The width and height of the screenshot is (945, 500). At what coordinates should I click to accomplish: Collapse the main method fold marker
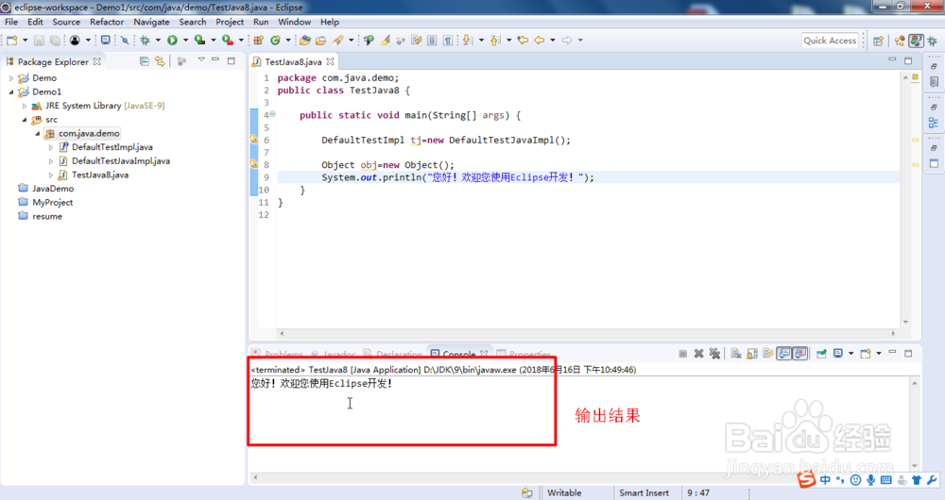click(x=272, y=114)
